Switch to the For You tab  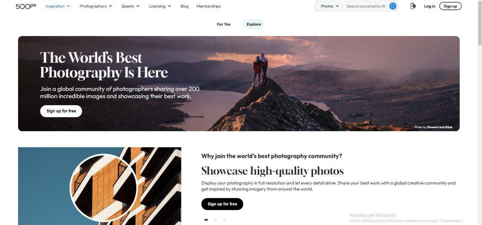point(224,24)
